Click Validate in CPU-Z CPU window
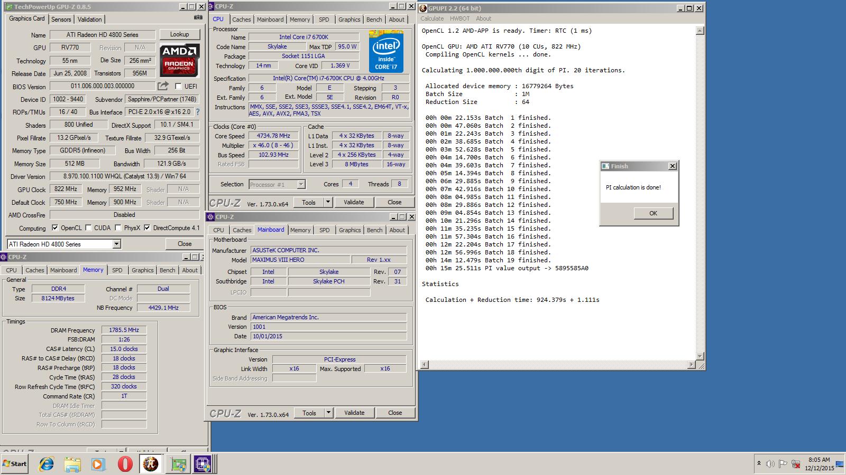The width and height of the screenshot is (846, 475). click(354, 202)
